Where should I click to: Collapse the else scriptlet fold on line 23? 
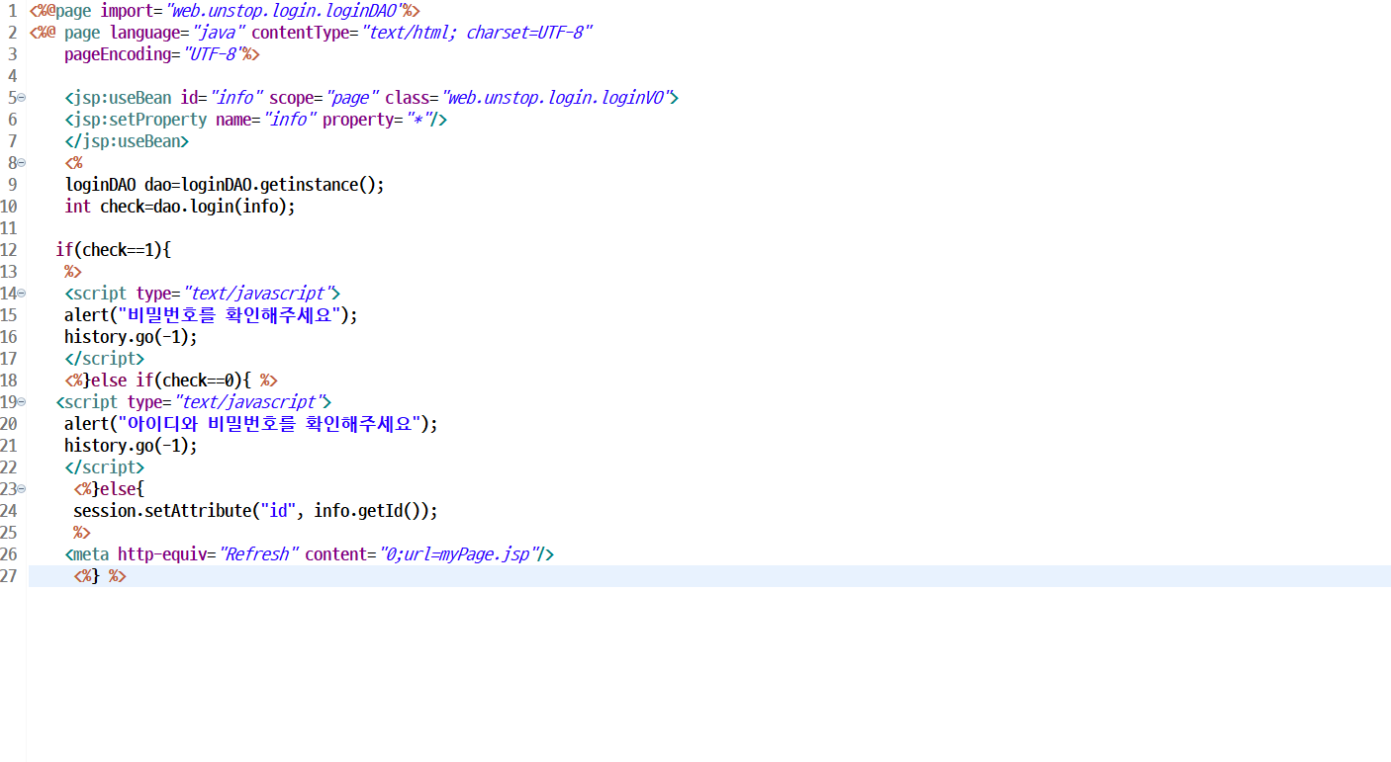(22, 489)
